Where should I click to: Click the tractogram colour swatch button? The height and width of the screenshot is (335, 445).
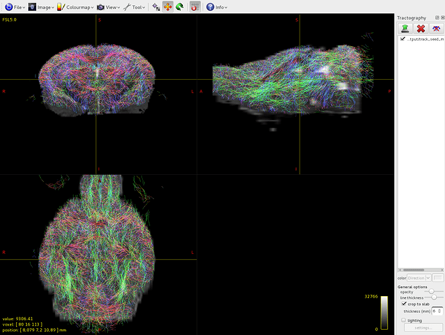click(x=438, y=278)
